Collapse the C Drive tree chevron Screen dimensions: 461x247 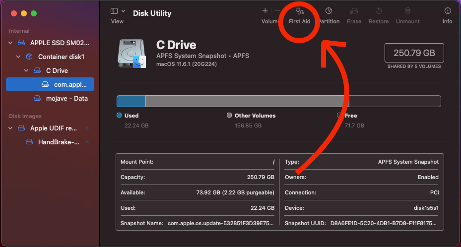coord(26,70)
